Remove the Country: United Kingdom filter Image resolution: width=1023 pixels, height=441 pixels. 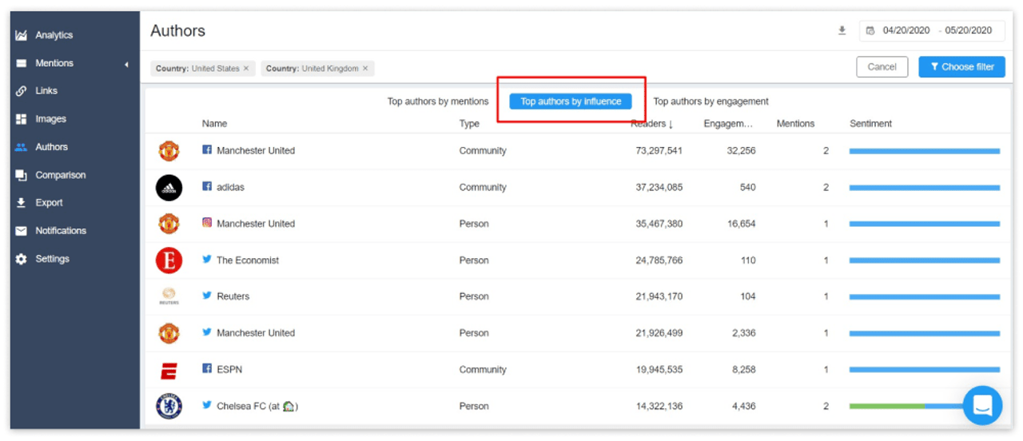click(x=365, y=69)
